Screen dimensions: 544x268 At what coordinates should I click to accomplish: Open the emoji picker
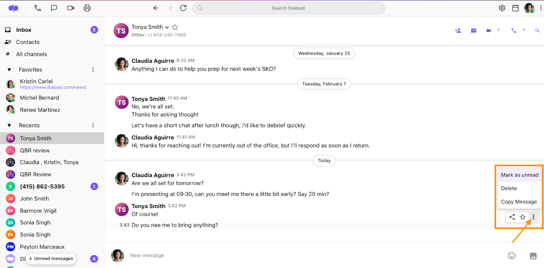512,256
